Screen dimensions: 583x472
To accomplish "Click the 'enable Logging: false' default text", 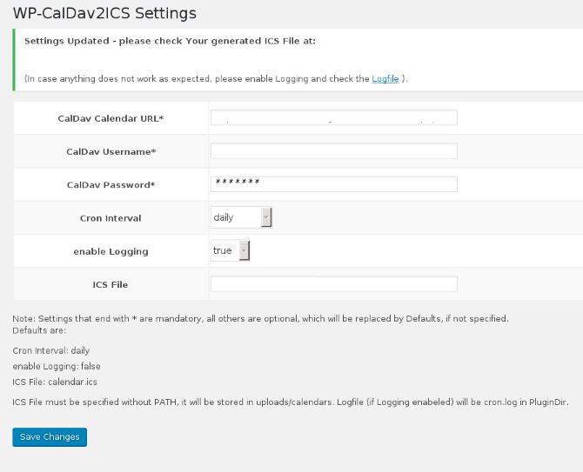I will (57, 366).
